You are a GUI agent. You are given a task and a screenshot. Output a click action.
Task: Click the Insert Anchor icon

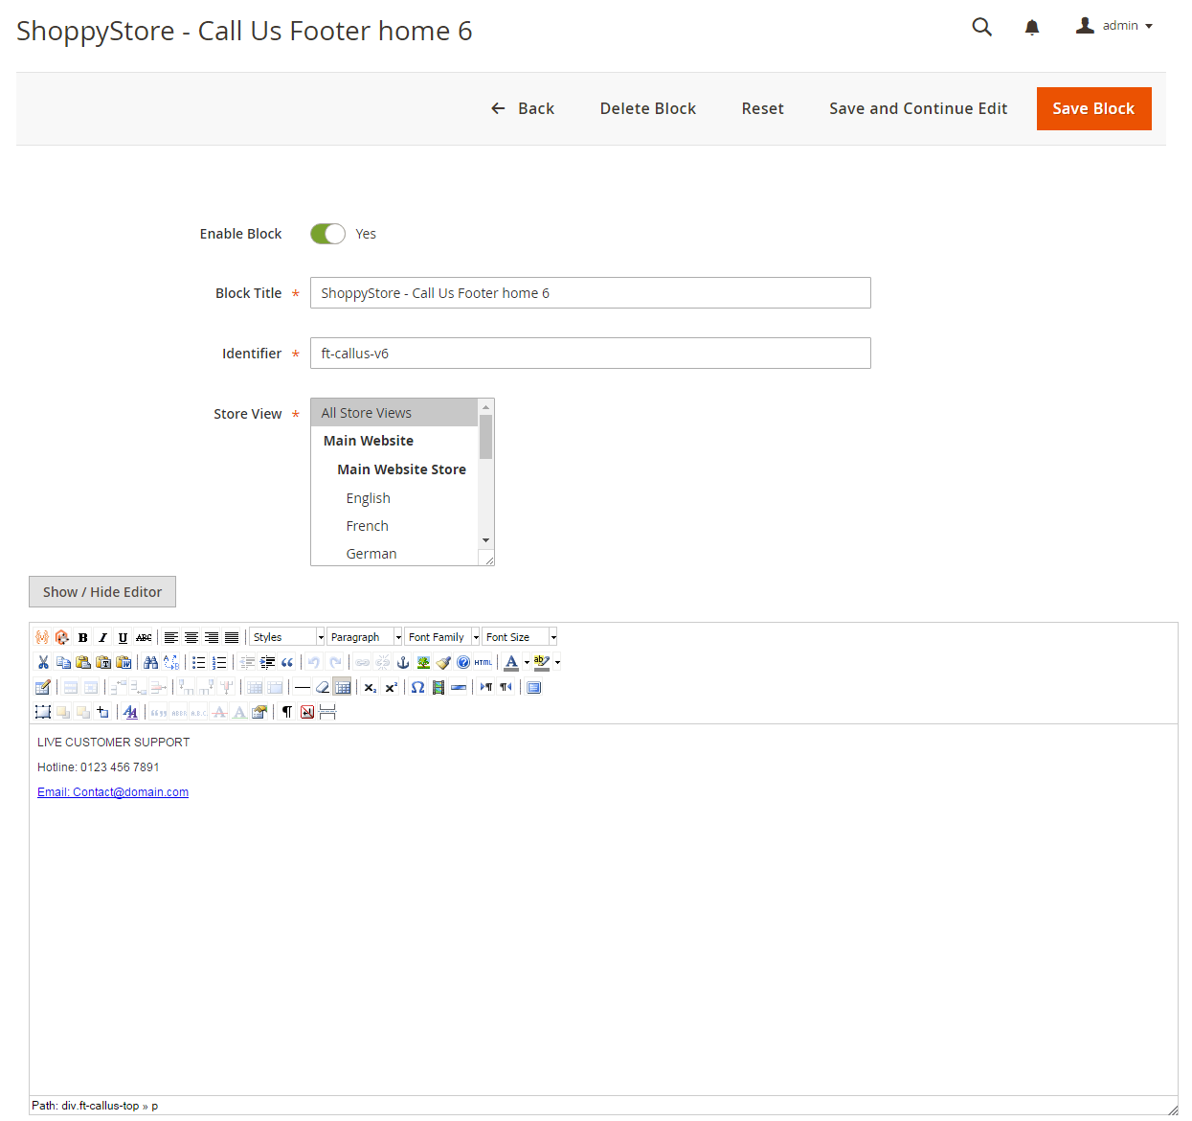click(x=403, y=662)
